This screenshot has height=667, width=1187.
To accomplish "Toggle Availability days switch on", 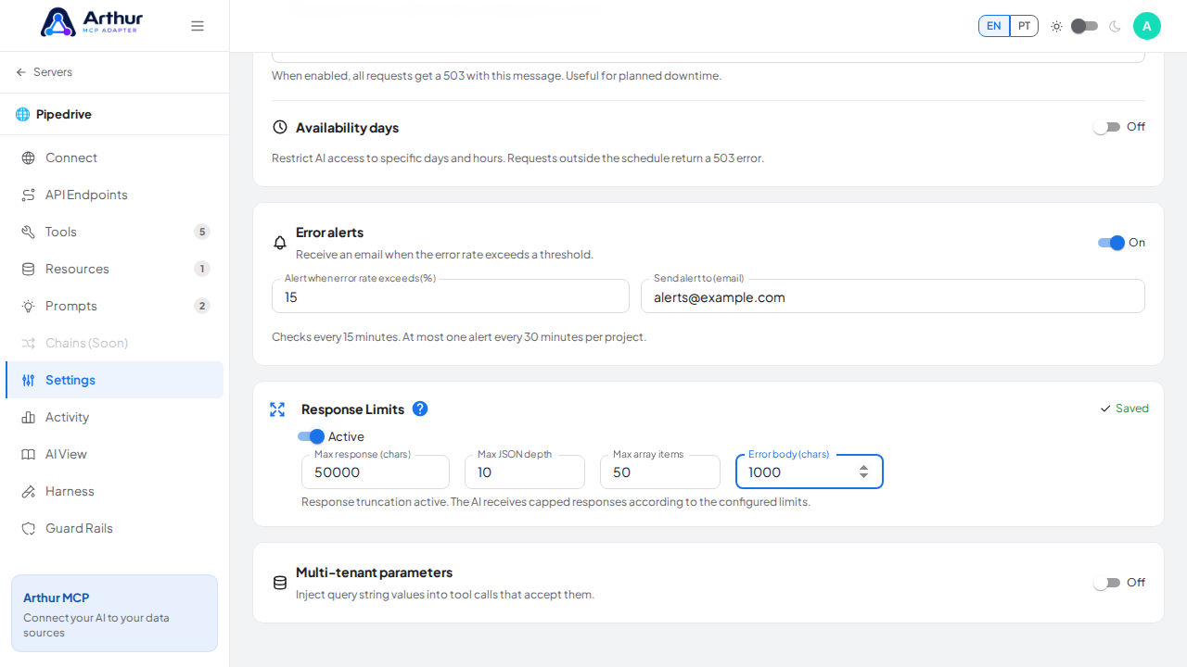I will click(1106, 127).
